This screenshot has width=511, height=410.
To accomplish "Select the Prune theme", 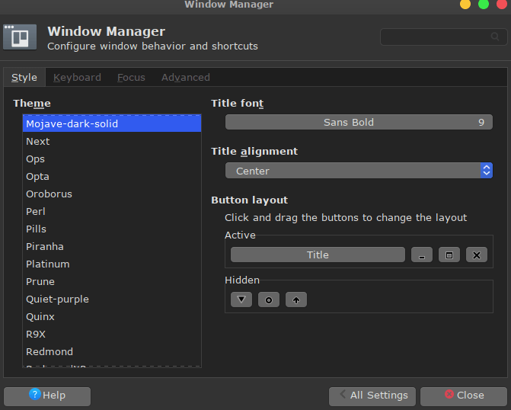I will pyautogui.click(x=112, y=282).
